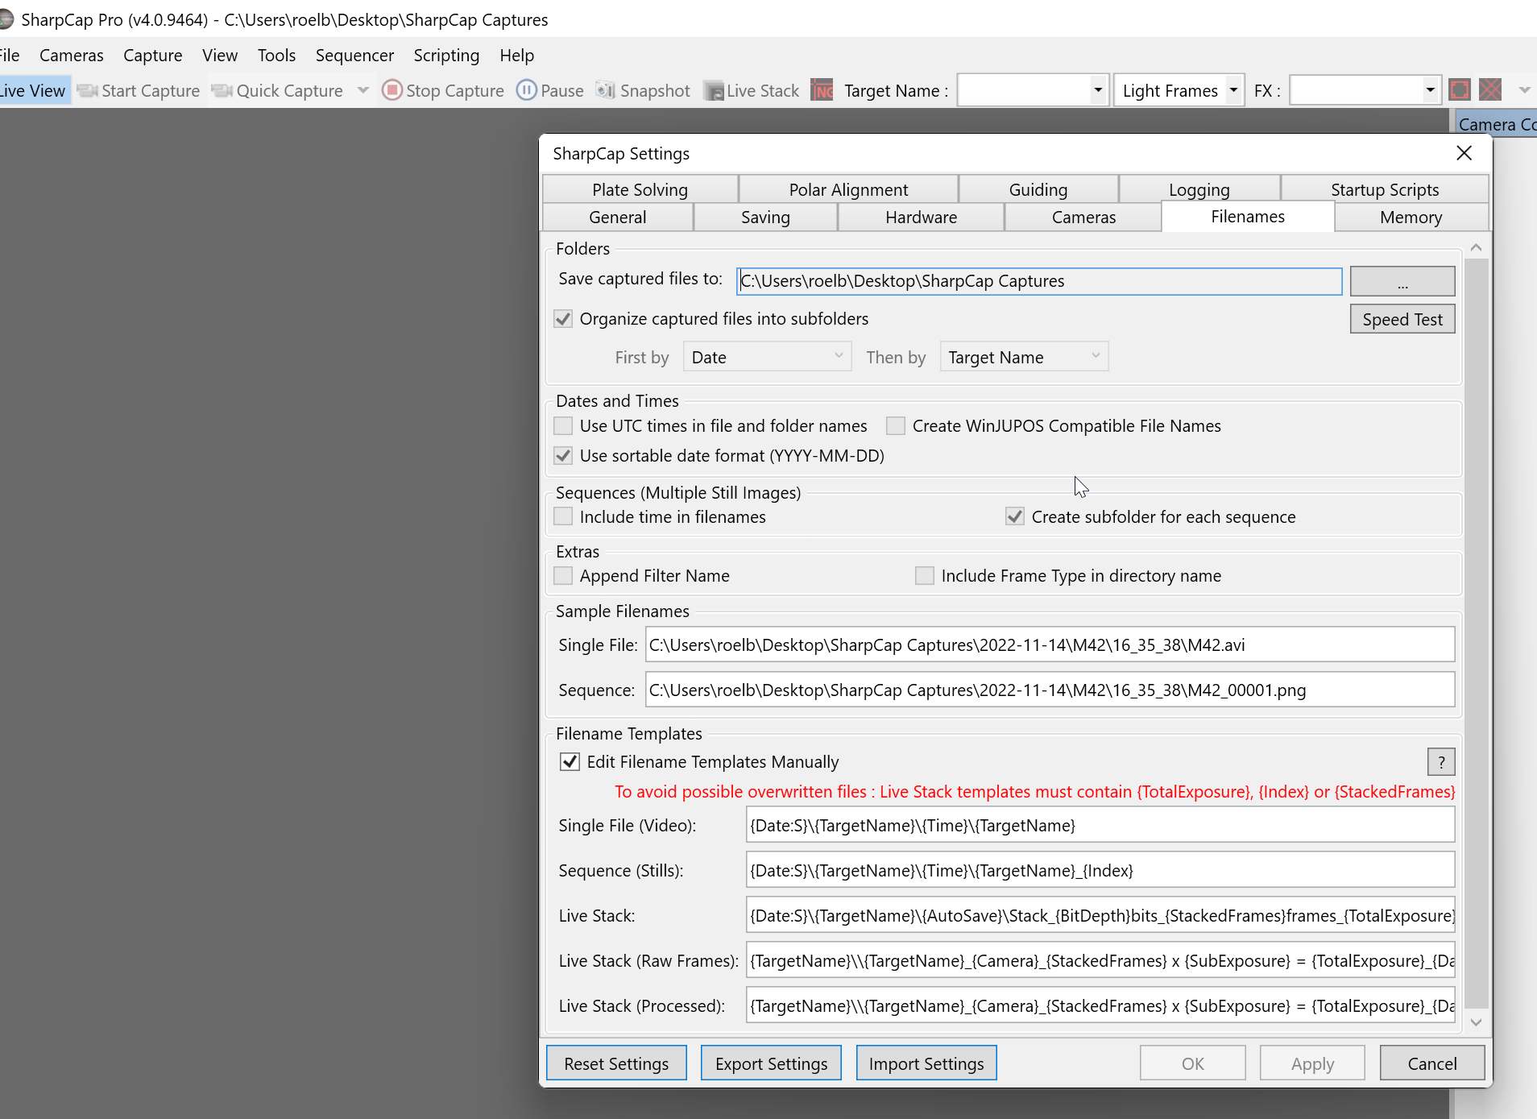Click the Start Capture toolbar button
The height and width of the screenshot is (1119, 1537).
pos(139,90)
